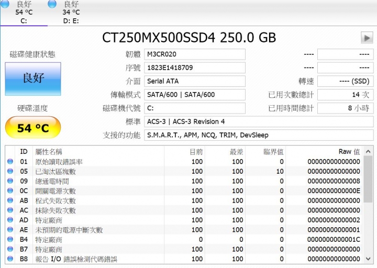Click the status dot for ID 01

[x=10, y=162]
